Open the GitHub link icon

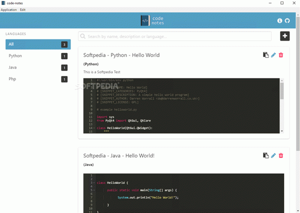click(x=287, y=21)
